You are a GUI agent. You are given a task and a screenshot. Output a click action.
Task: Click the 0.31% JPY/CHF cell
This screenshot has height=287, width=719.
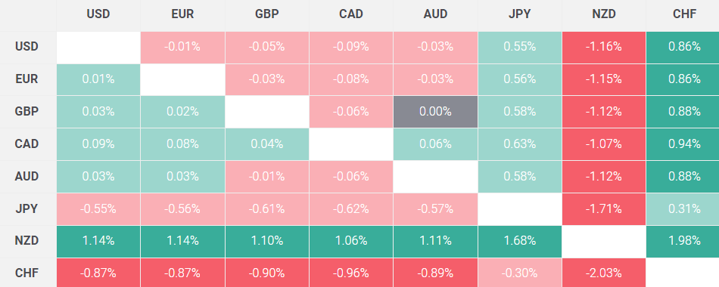point(683,208)
